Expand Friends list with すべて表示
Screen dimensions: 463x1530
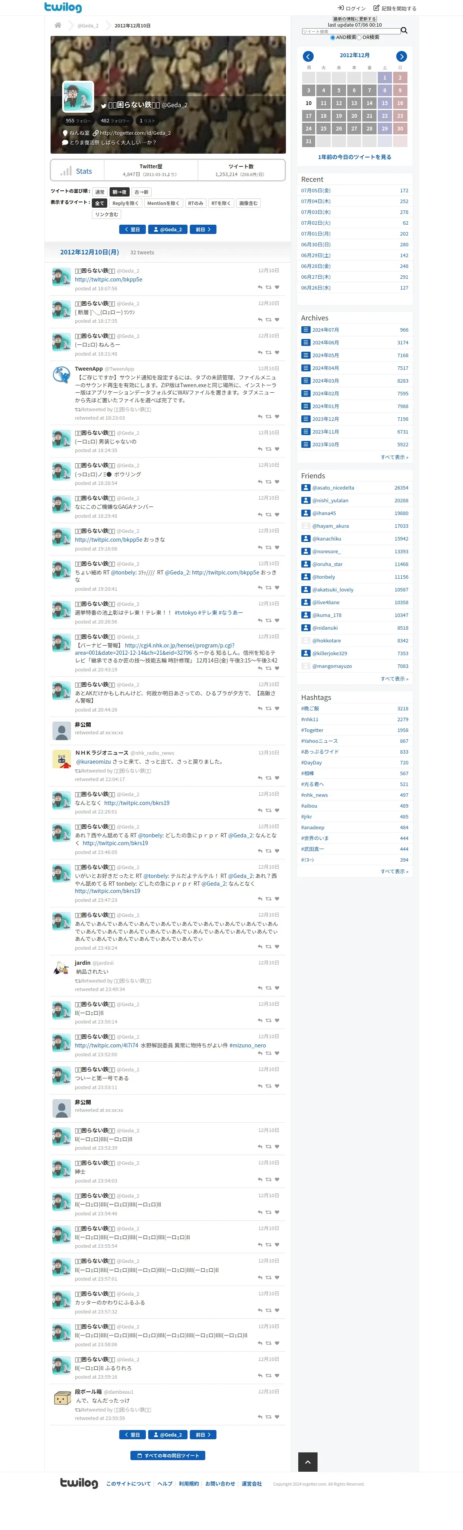[x=394, y=679]
